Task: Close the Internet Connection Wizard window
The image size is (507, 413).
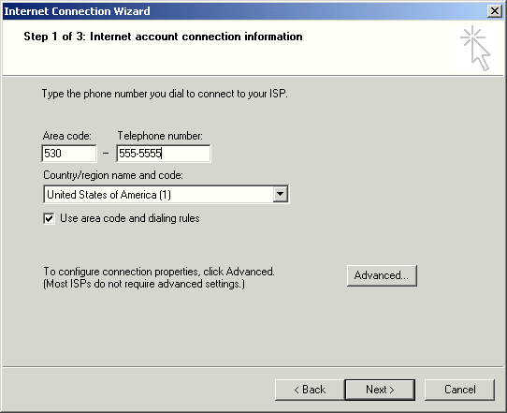Action: pyautogui.click(x=495, y=11)
